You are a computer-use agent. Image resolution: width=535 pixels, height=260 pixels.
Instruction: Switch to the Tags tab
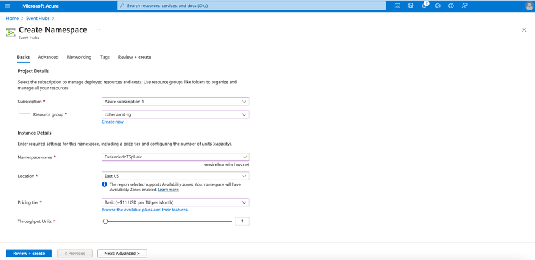point(105,57)
